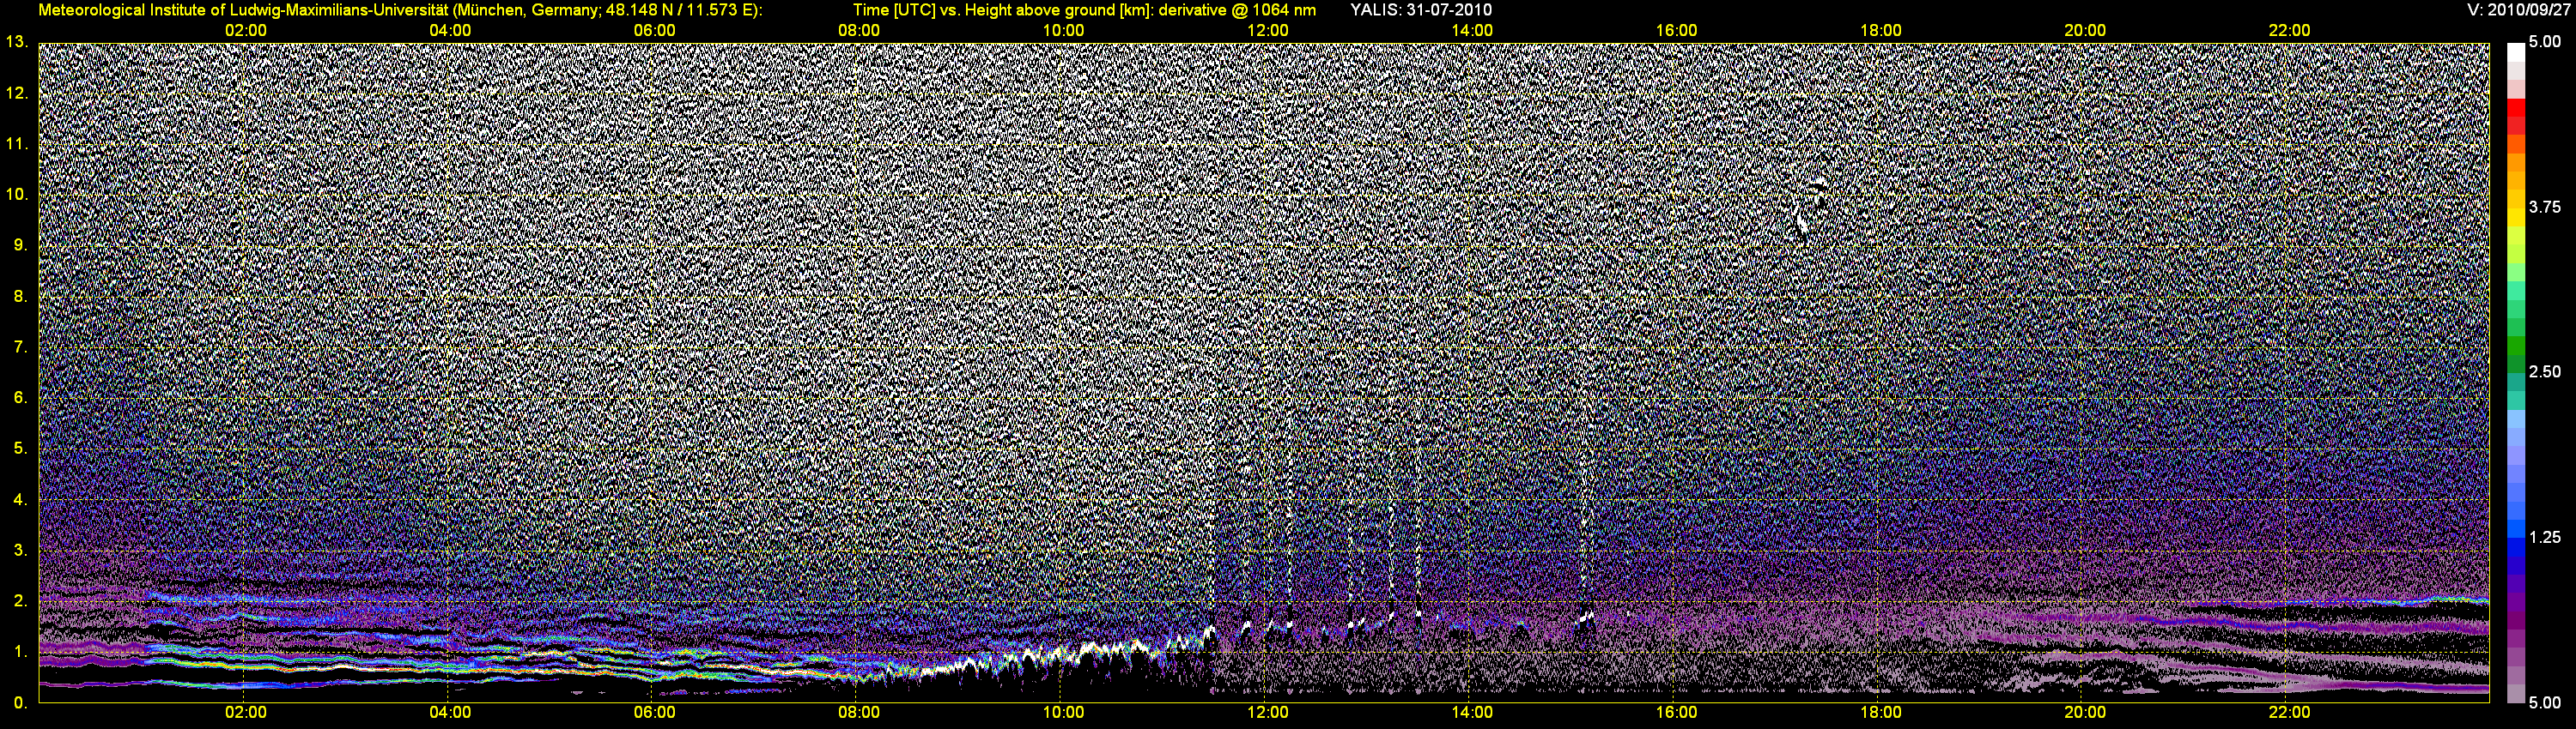The image size is (2576, 729).
Task: Click the 10. height axis label
Action: [x=17, y=194]
